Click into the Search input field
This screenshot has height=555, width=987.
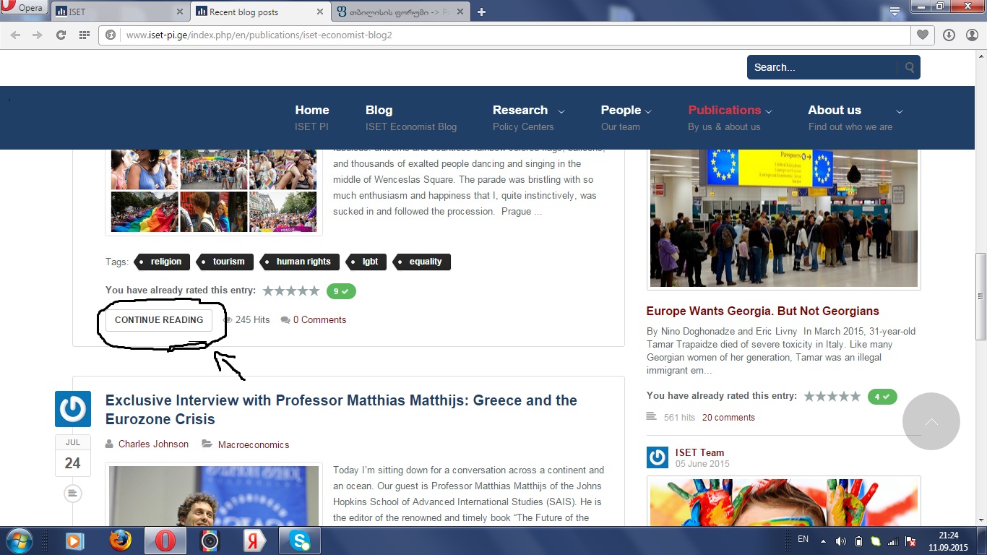coord(822,67)
